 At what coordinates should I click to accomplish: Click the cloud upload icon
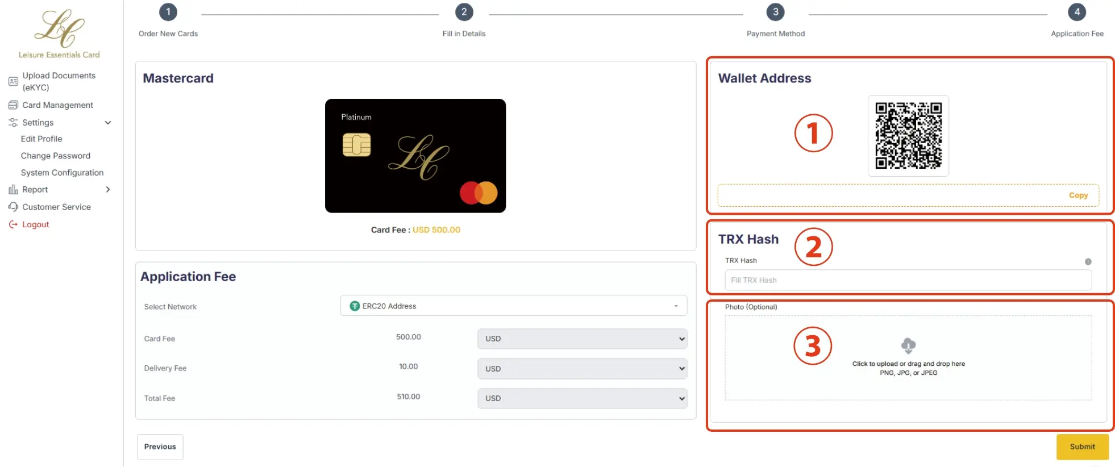pos(908,345)
